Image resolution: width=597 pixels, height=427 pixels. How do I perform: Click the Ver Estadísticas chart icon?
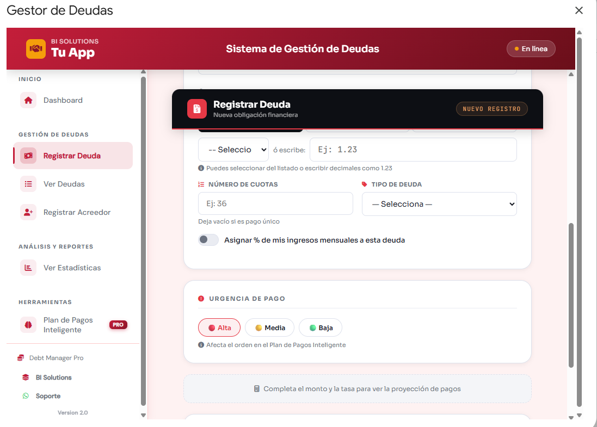[x=28, y=268]
